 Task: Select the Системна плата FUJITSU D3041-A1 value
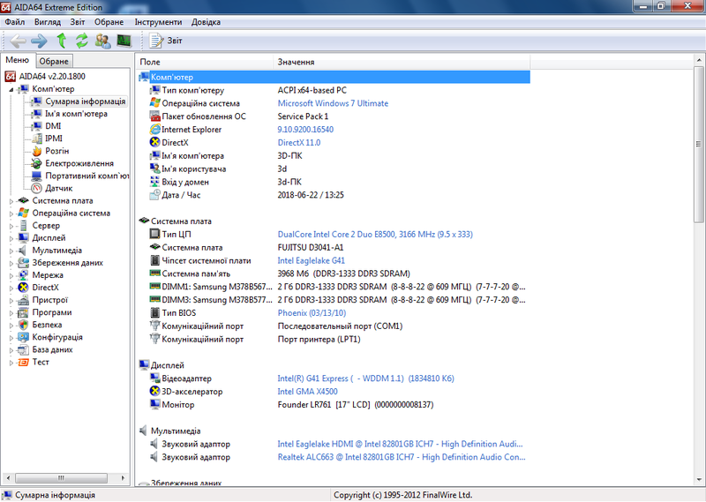coord(311,248)
